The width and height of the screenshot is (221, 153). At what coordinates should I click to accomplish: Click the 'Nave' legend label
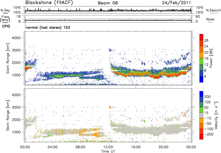(x=210, y=19)
